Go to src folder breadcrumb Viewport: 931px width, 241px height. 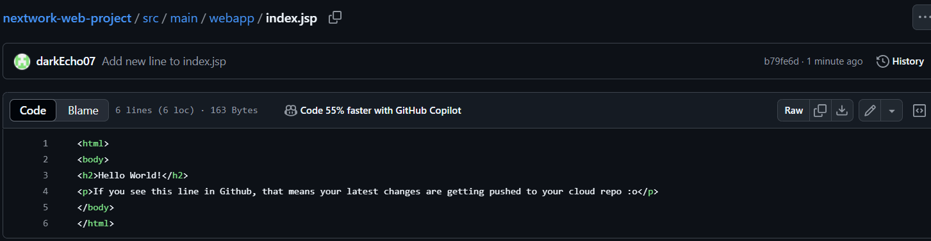point(151,18)
